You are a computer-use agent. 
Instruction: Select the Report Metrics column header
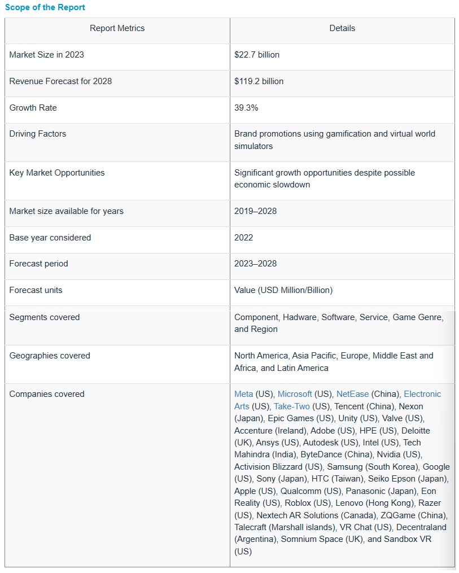tap(117, 28)
